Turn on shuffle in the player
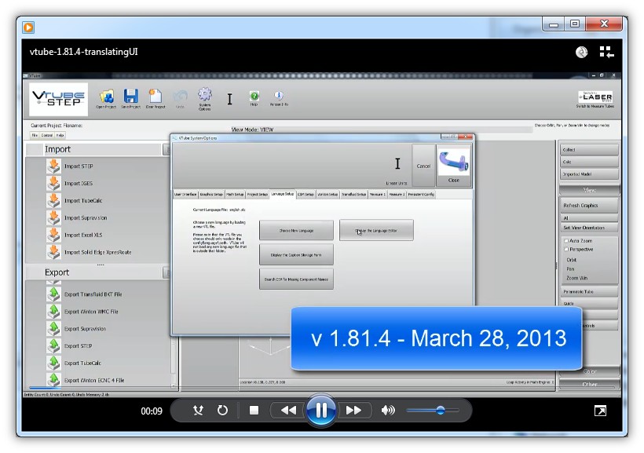Screen dimensions: 644x453 [199, 411]
